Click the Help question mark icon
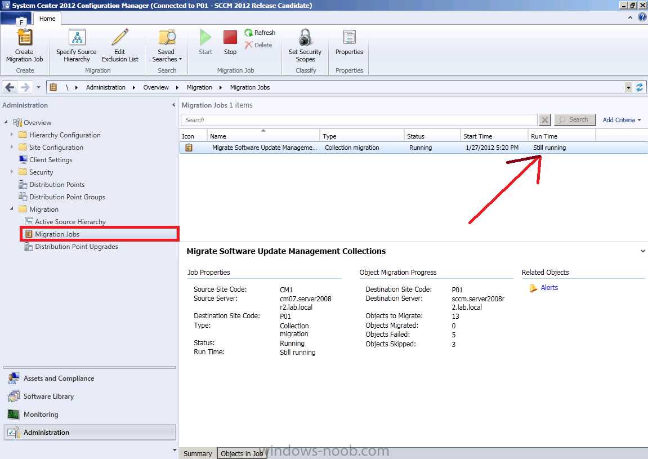The width and height of the screenshot is (648, 459). tap(642, 17)
